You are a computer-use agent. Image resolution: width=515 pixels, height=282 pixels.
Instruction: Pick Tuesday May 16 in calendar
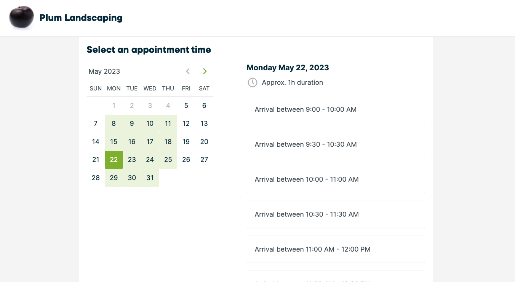(x=132, y=142)
